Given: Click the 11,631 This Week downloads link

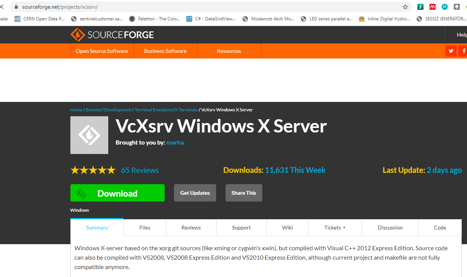Looking at the screenshot, I should (295, 170).
